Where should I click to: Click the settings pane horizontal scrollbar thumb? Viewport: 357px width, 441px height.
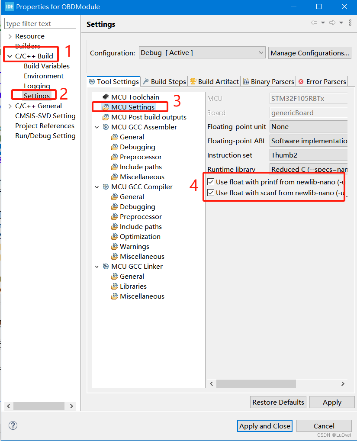[256, 383]
